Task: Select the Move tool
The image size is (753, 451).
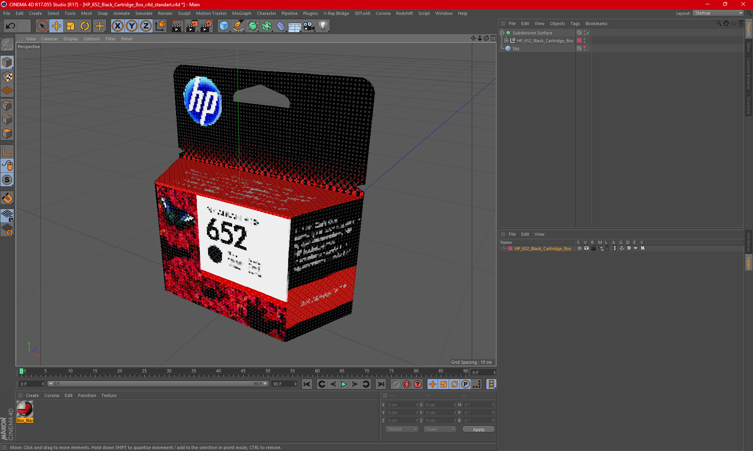Action: [x=56, y=26]
